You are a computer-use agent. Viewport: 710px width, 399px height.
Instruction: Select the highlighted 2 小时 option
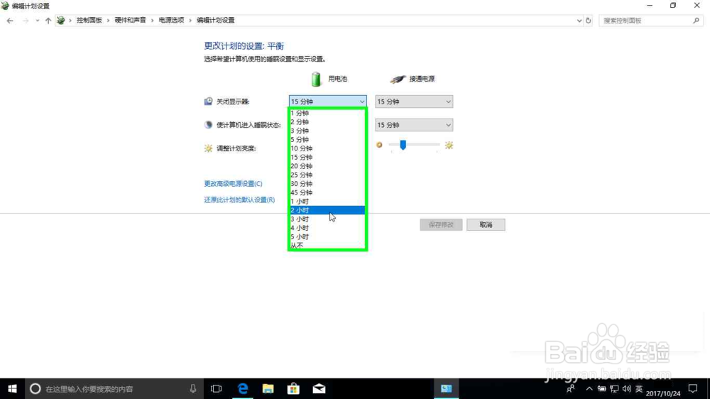pyautogui.click(x=327, y=210)
